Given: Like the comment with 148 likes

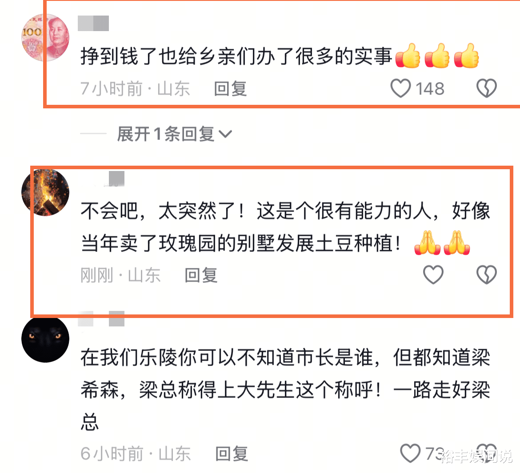Looking at the screenshot, I should [400, 88].
